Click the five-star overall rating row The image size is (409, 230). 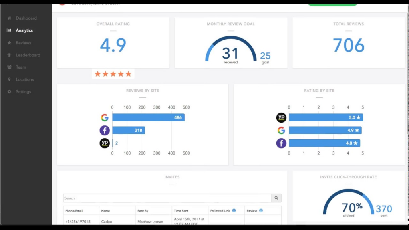pos(113,74)
